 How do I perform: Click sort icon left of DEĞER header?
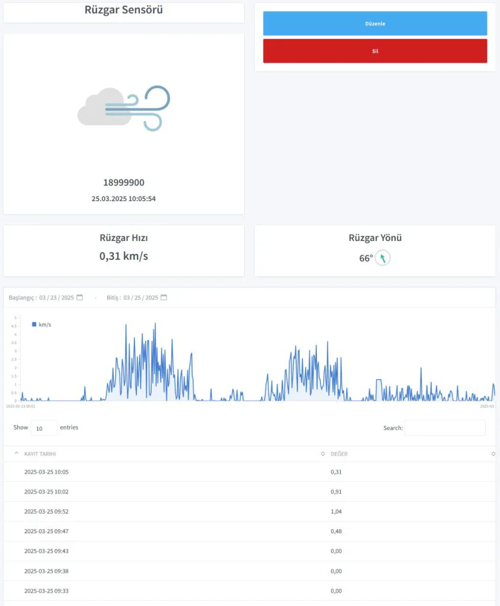tap(323, 454)
